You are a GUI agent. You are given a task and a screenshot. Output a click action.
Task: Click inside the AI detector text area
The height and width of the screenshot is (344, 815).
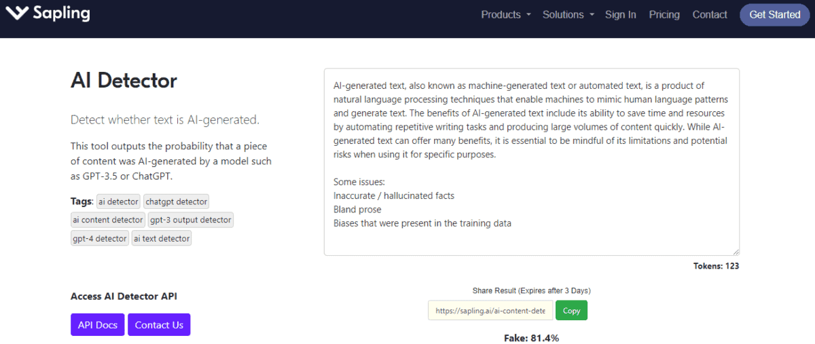click(531, 161)
